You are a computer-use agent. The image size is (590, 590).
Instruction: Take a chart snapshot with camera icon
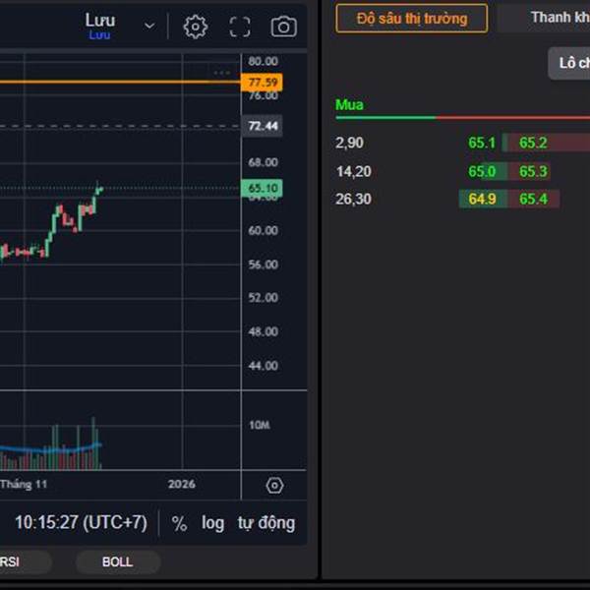[283, 27]
